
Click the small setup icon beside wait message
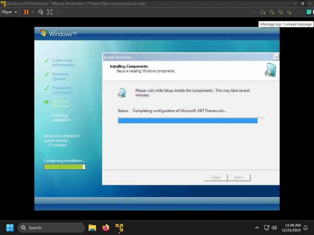[122, 93]
